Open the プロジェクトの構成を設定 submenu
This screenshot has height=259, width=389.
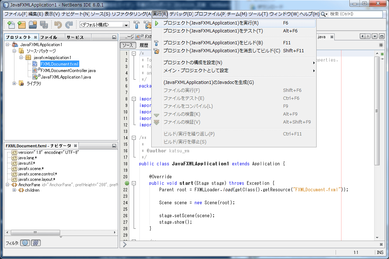tap(234, 63)
